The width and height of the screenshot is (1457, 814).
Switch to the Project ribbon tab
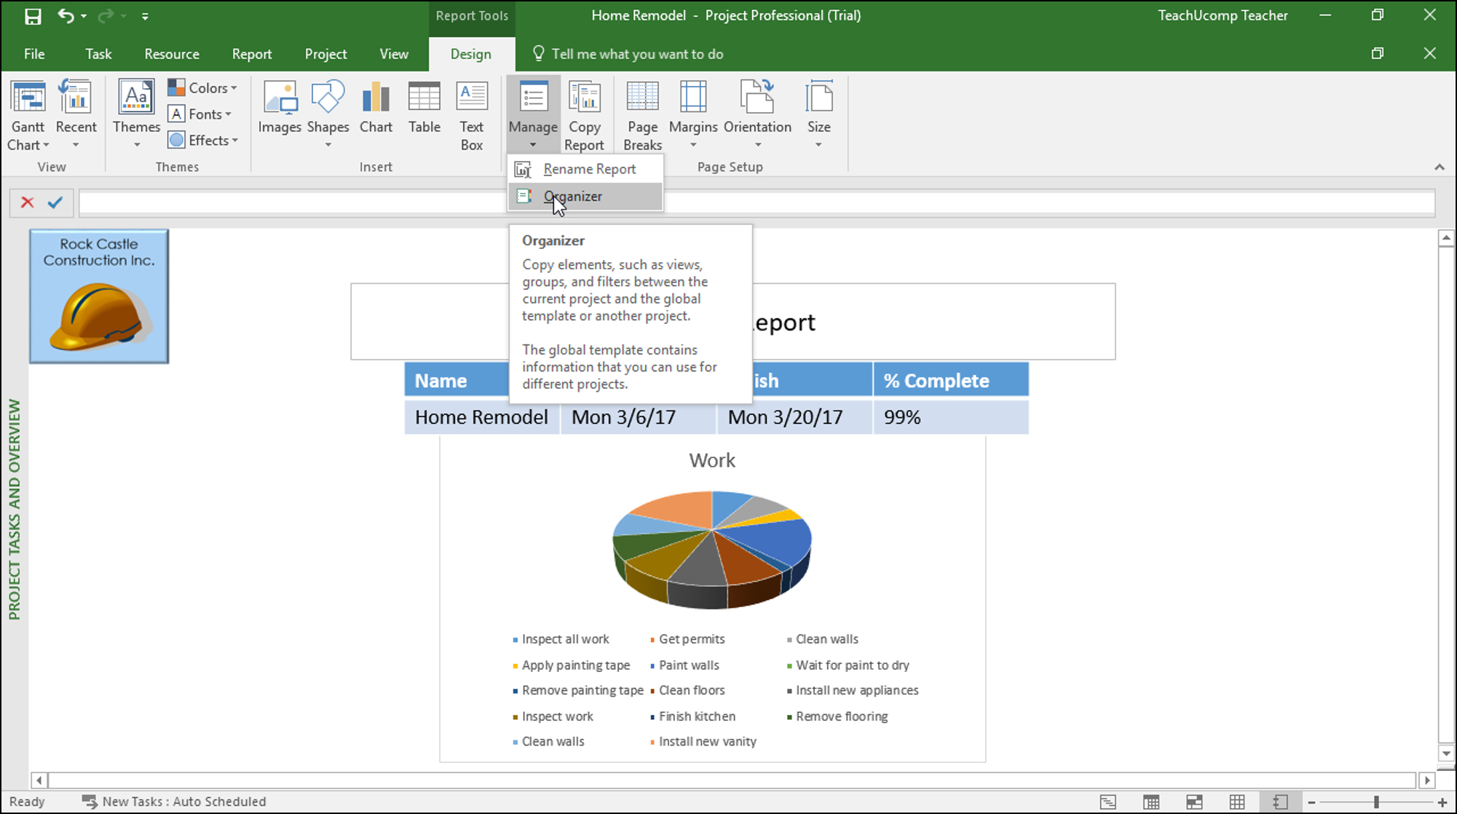[x=325, y=54]
